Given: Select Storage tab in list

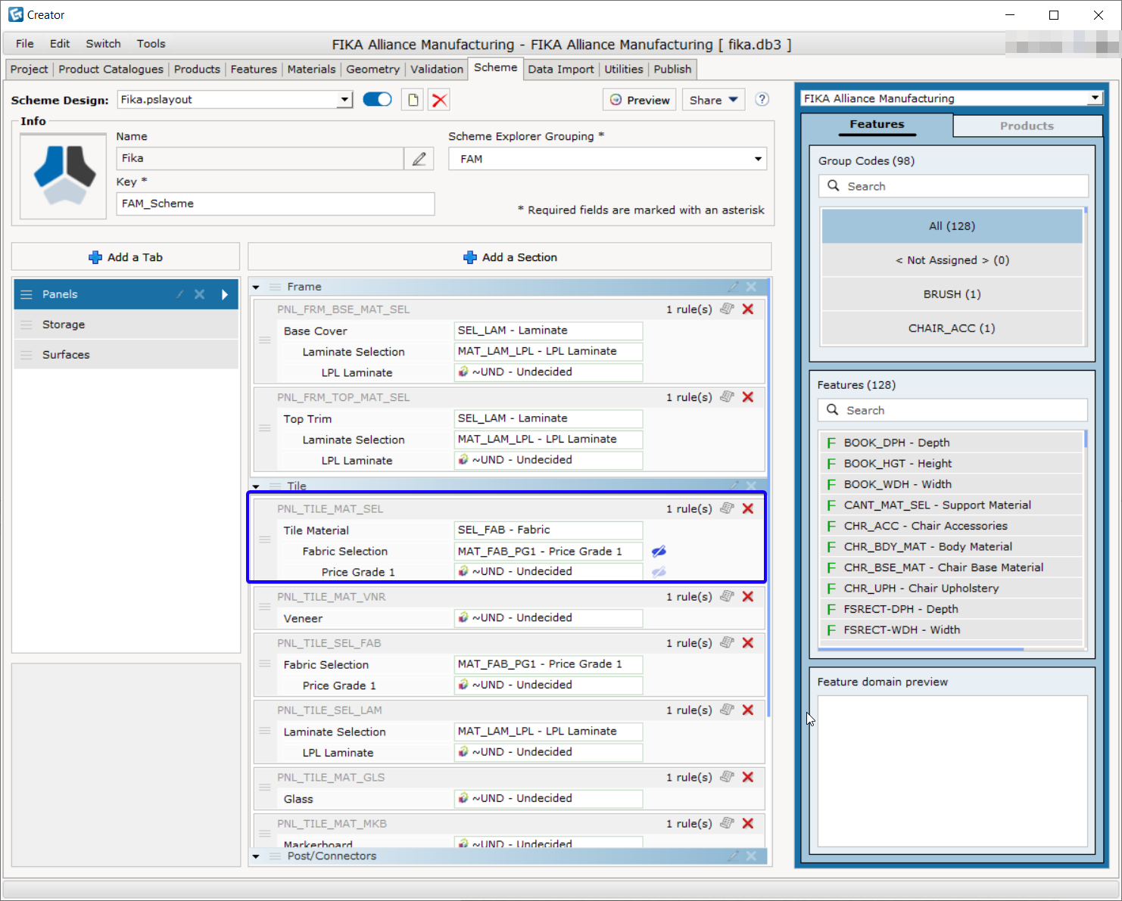Looking at the screenshot, I should click(126, 325).
